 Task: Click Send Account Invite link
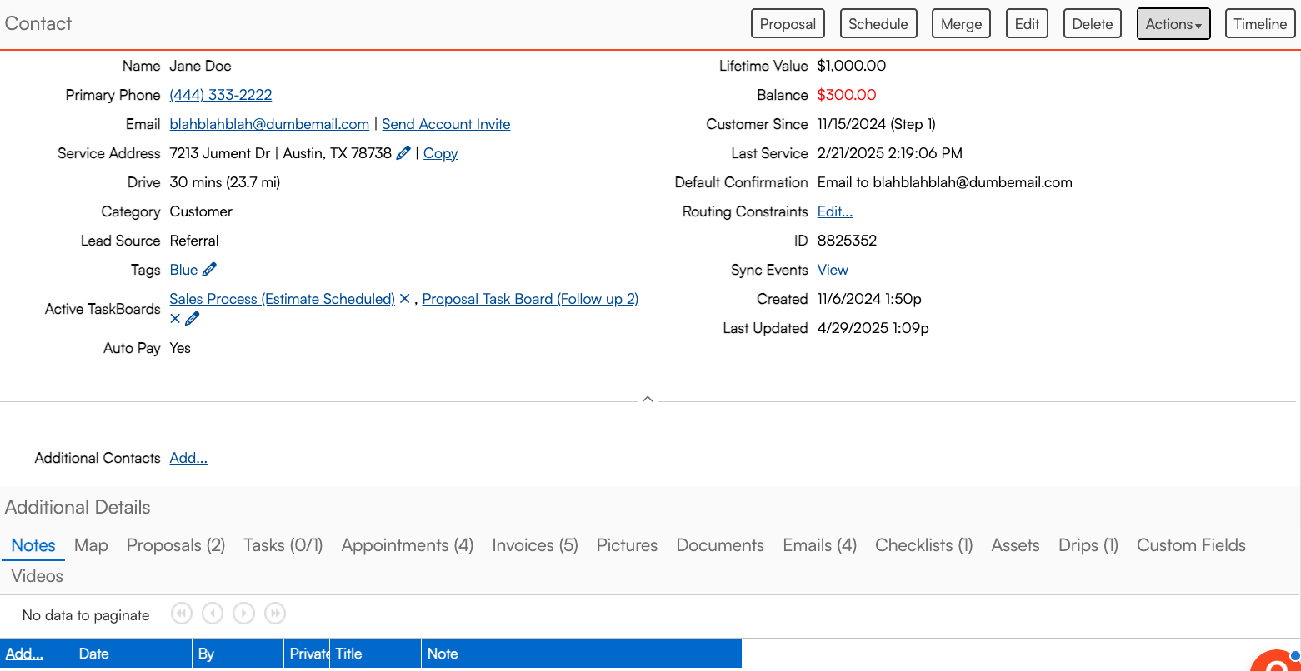446,124
